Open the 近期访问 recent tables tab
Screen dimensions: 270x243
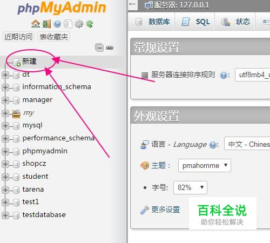[x=18, y=37]
